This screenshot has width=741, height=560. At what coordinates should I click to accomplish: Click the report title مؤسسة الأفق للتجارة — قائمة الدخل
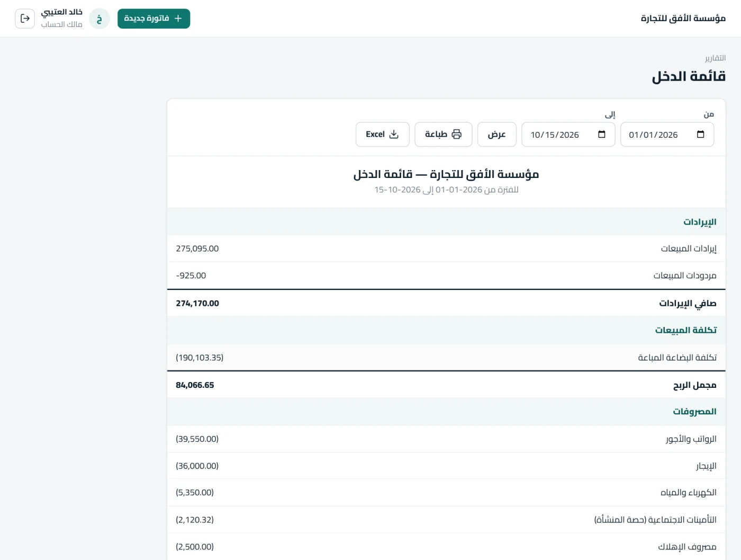coord(446,174)
